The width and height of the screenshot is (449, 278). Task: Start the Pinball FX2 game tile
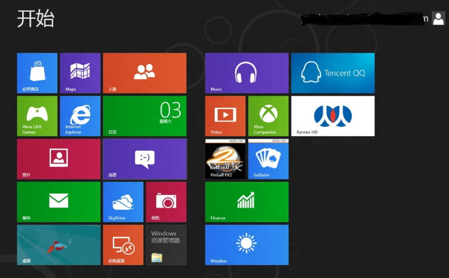(225, 159)
